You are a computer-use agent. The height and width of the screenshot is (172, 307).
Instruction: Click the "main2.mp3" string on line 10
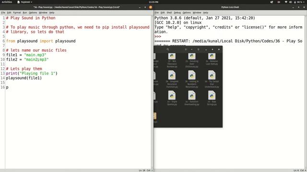point(36,59)
